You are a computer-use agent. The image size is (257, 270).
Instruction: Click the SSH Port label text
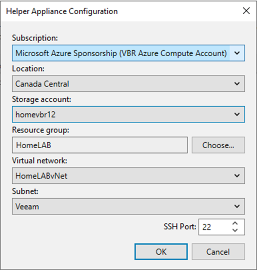[x=180, y=226]
